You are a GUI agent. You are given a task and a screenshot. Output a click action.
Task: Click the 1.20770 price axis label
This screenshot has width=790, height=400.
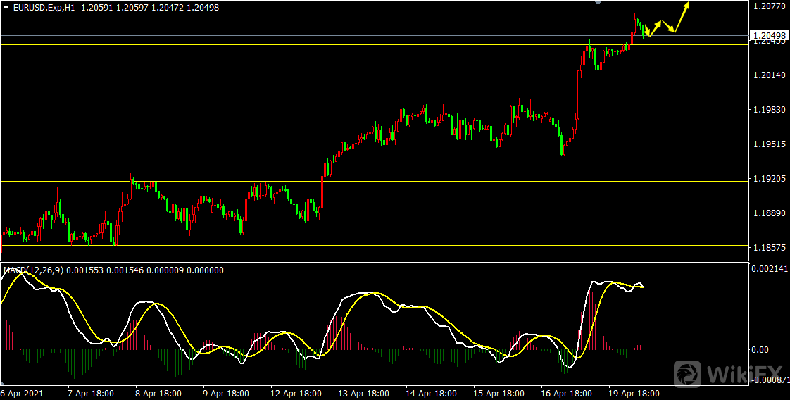767,6
